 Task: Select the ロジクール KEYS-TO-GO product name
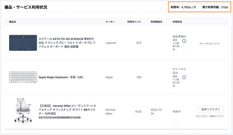[x=67, y=43]
